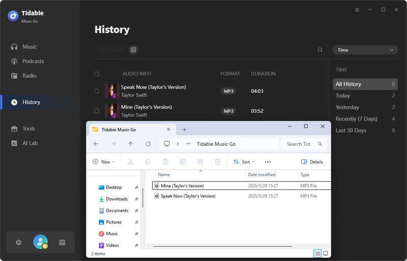Click the Tidabie logo icon

13,16
